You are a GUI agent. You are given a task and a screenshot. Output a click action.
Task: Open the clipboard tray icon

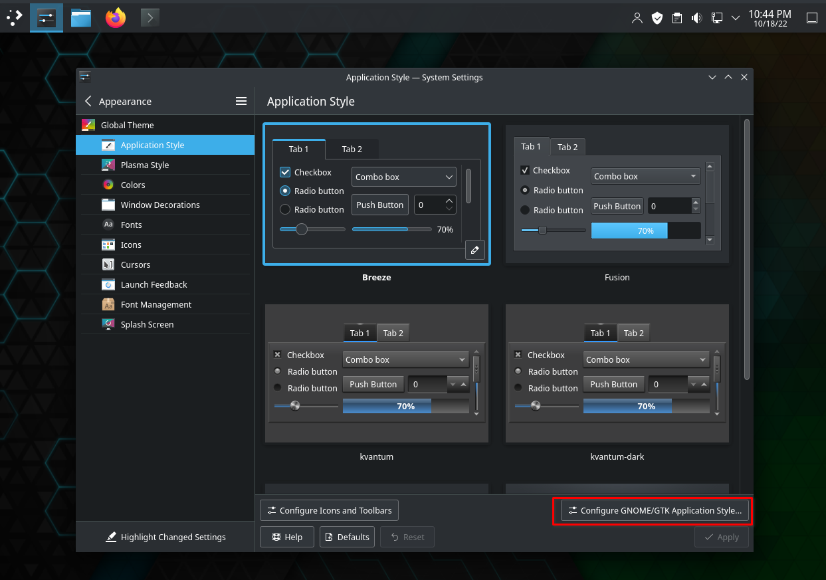[x=677, y=18]
